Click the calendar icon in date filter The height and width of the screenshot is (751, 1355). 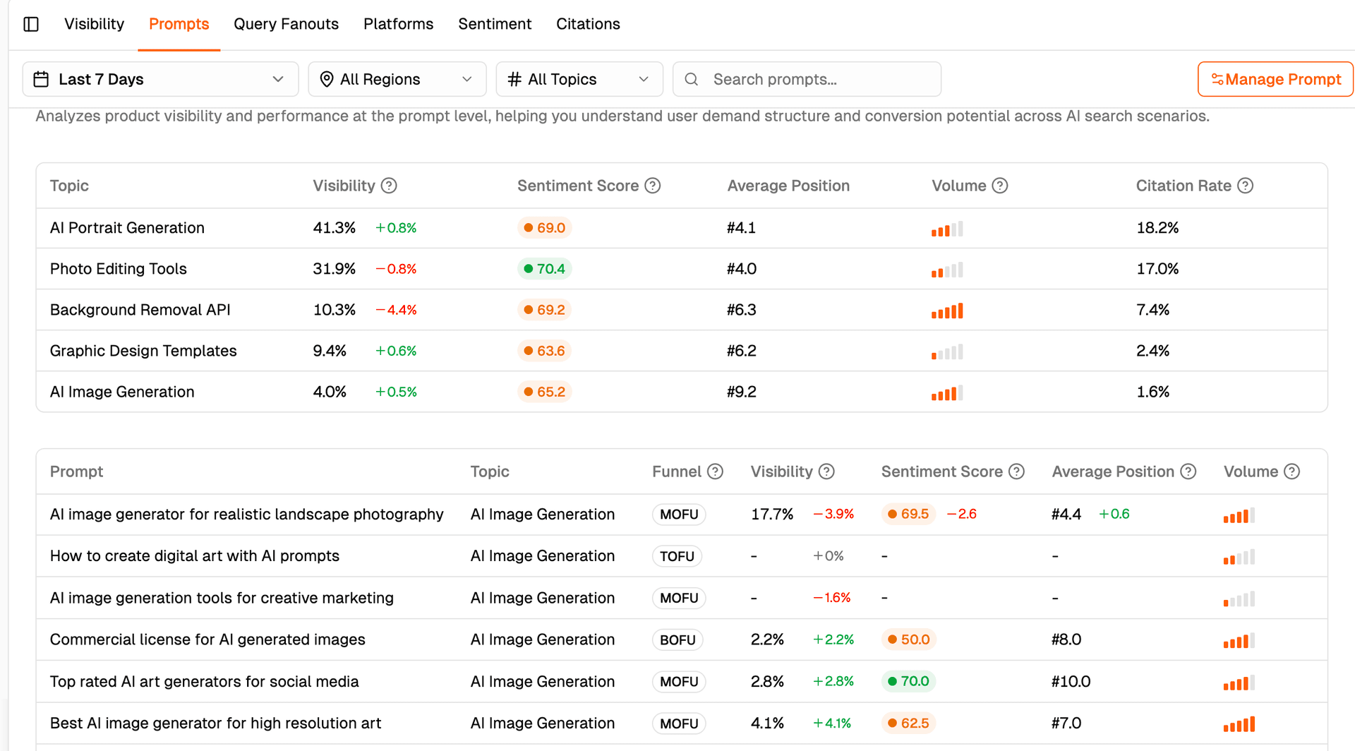pyautogui.click(x=41, y=79)
